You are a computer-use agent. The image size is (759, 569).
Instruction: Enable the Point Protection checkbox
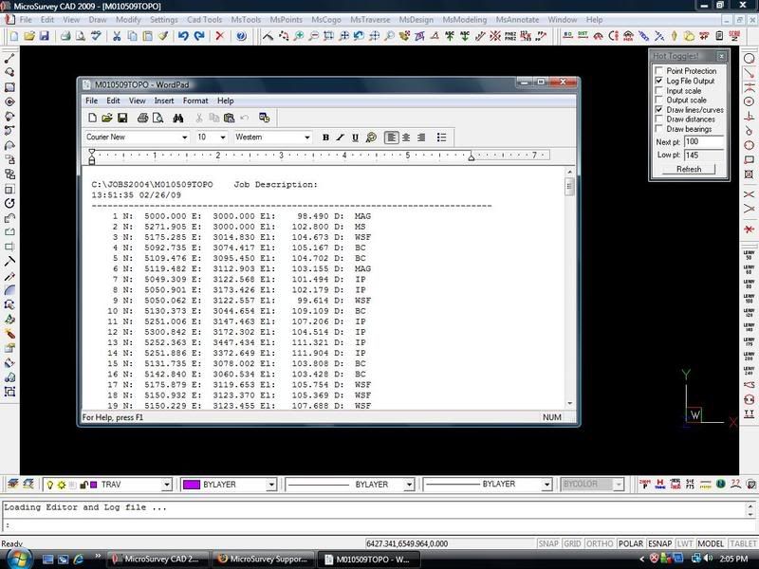click(x=658, y=71)
